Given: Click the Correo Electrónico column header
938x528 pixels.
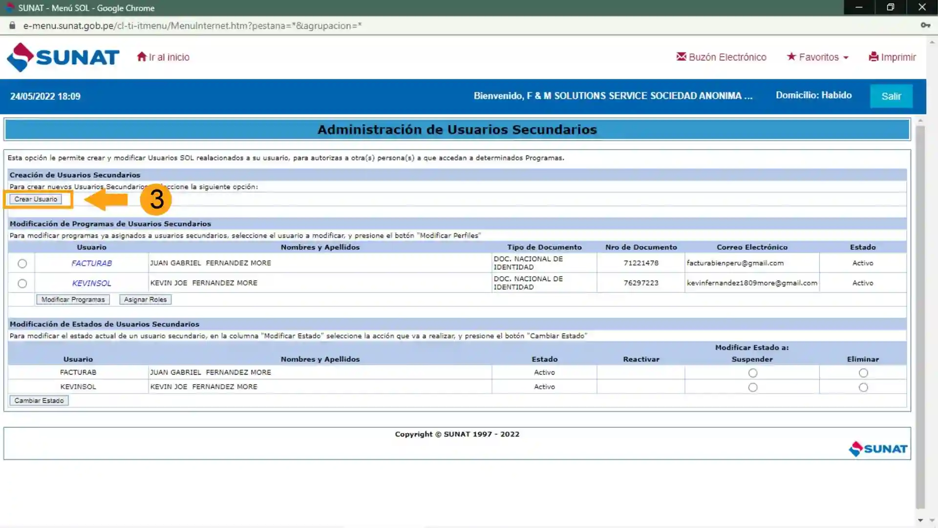Looking at the screenshot, I should pyautogui.click(x=752, y=247).
